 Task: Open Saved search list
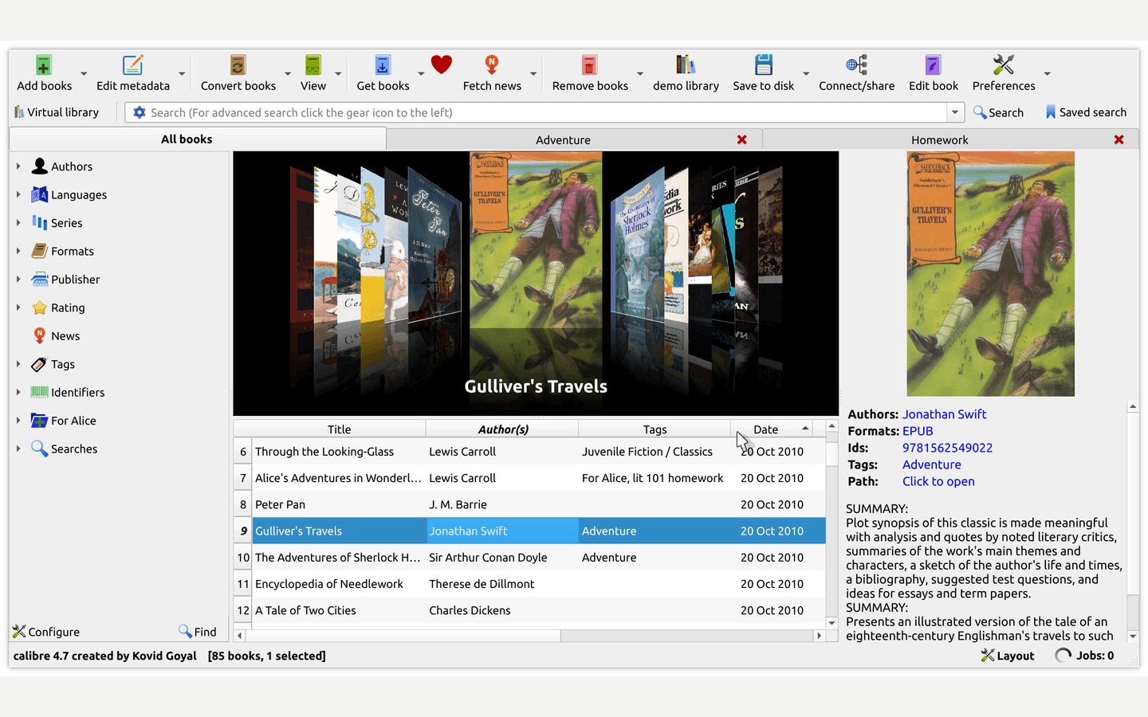[1085, 112]
